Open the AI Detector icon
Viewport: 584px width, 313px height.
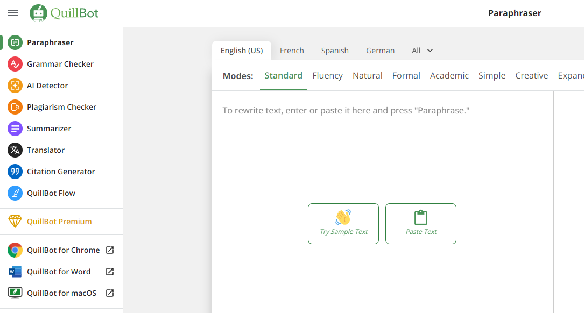click(15, 86)
